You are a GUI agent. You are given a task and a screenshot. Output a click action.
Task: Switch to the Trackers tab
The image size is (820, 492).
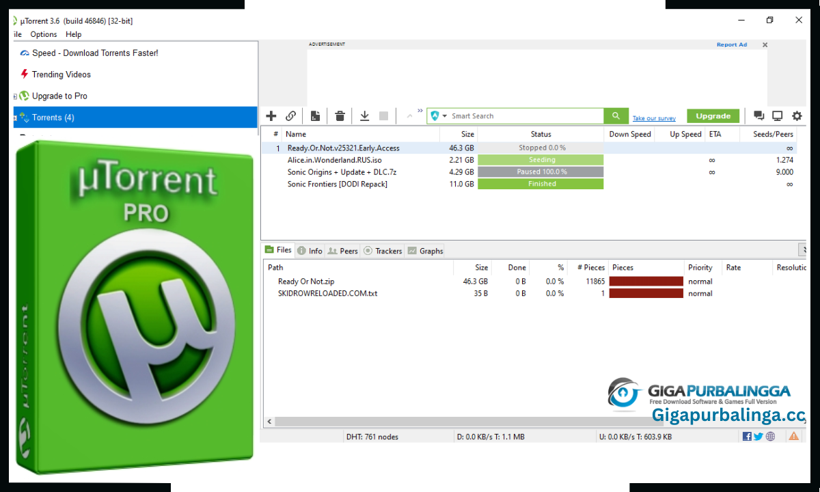click(x=383, y=251)
